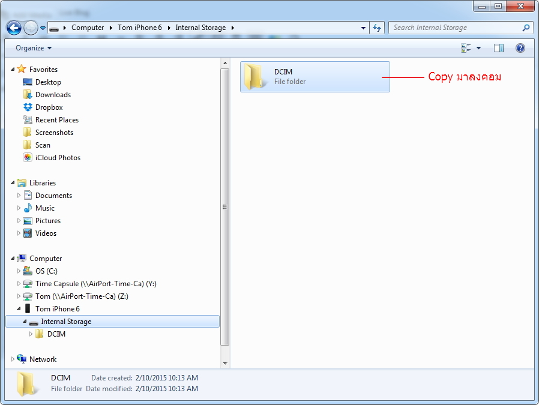539x405 pixels.
Task: Open the address bar history dropdown
Action: [363, 28]
